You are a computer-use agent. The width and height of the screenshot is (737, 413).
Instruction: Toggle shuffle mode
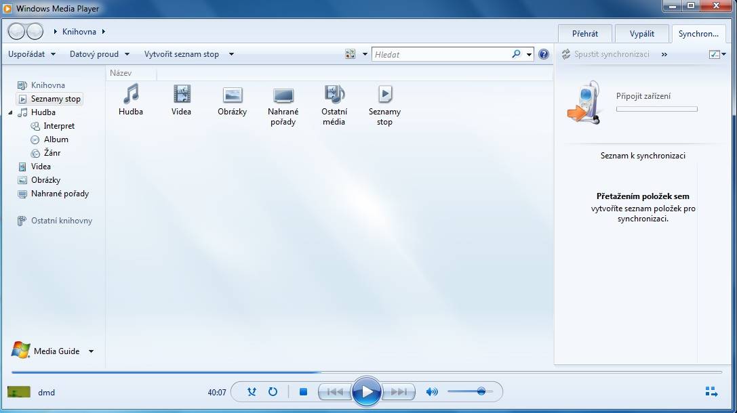pos(252,391)
